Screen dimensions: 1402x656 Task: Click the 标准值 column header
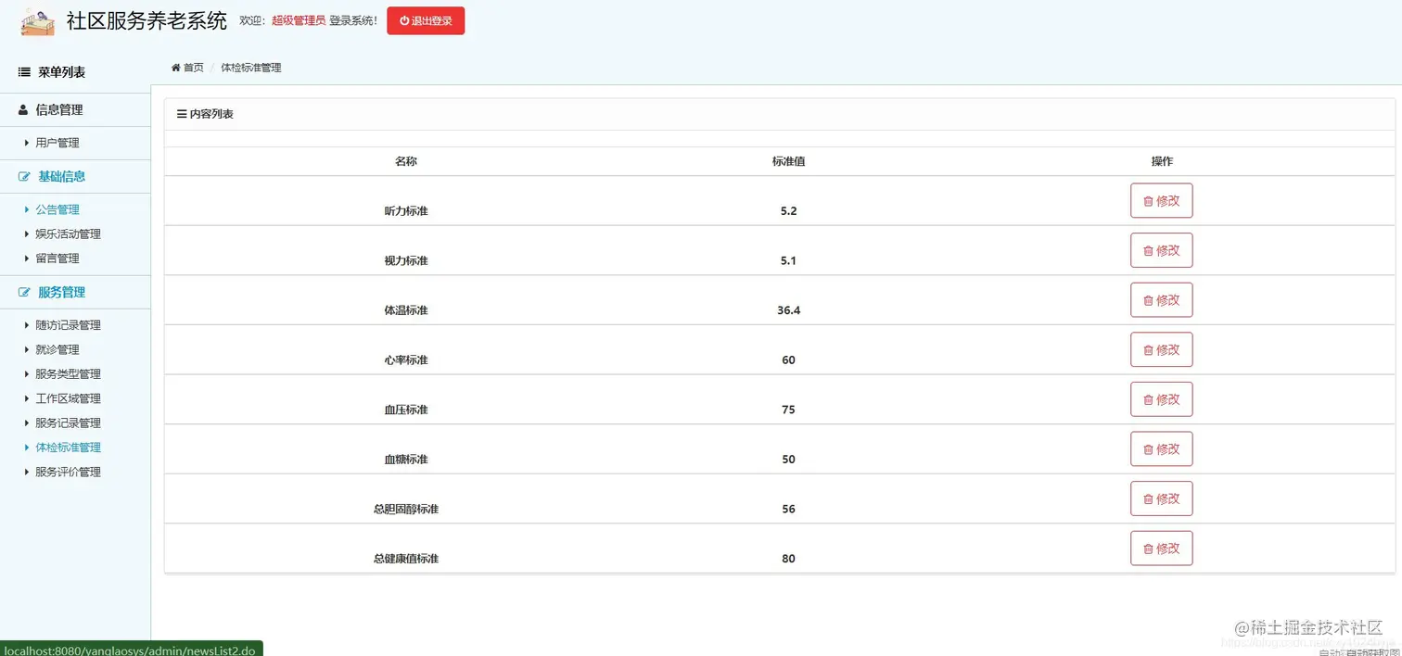tap(788, 161)
